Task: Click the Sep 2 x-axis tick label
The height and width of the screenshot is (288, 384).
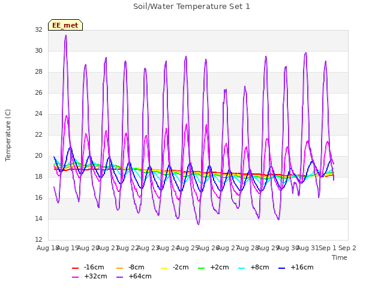Action: tap(347, 248)
